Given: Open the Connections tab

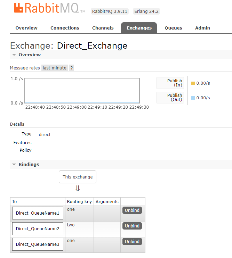Looking at the screenshot, I should pos(65,28).
